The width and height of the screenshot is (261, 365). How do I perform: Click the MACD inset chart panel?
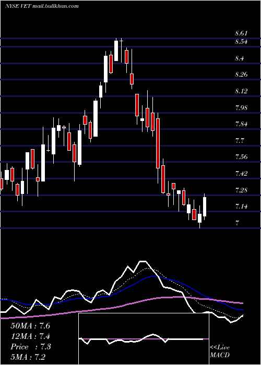pos(144,339)
